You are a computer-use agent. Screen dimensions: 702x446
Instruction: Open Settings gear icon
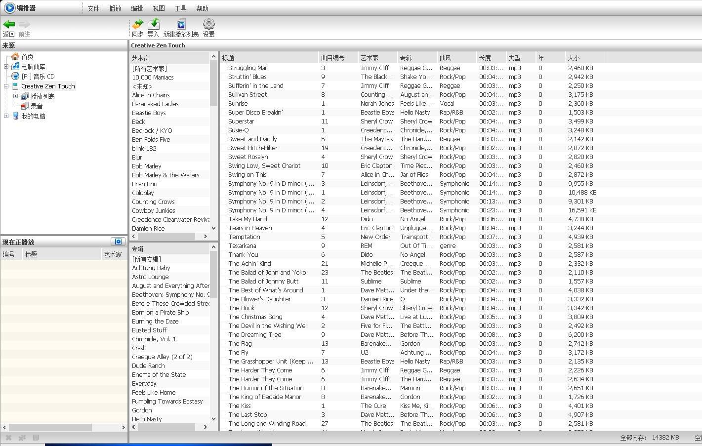click(x=209, y=24)
